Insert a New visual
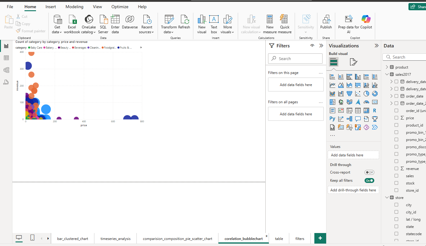 [x=202, y=24]
